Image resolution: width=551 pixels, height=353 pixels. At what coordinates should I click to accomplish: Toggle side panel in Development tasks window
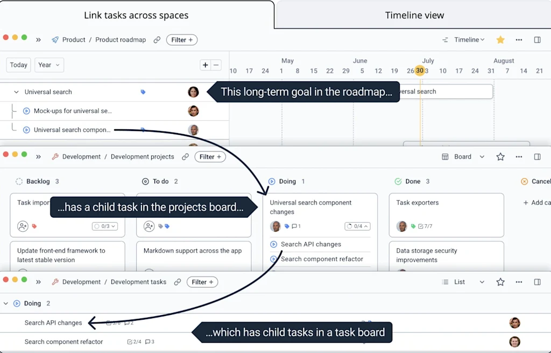click(537, 282)
